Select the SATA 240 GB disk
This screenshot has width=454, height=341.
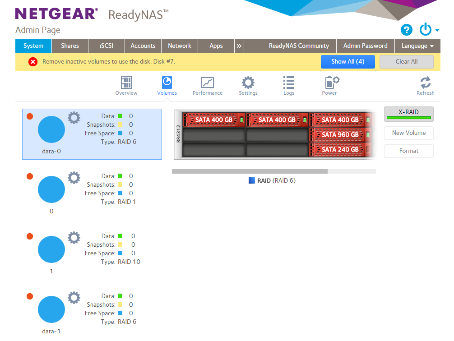coord(340,149)
